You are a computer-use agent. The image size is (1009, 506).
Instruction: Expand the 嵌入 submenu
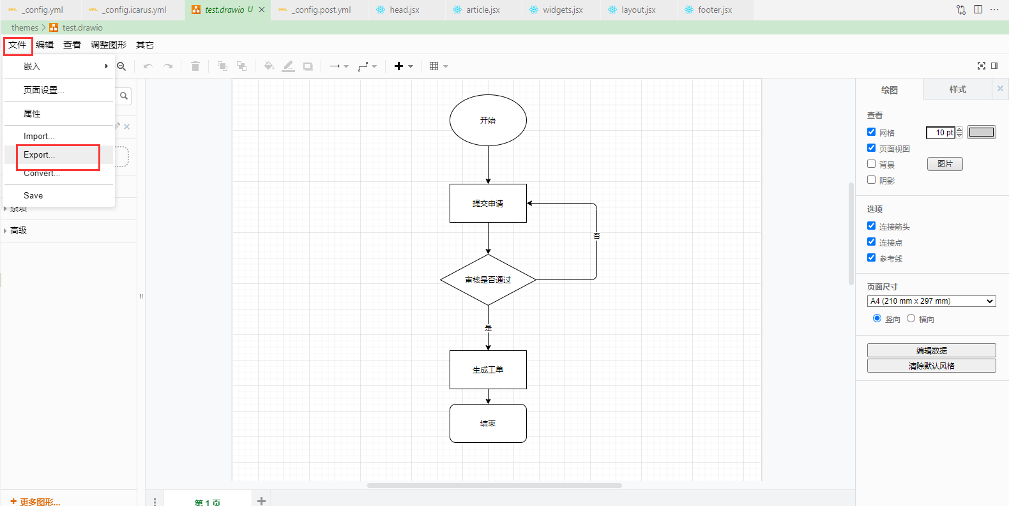pos(59,66)
